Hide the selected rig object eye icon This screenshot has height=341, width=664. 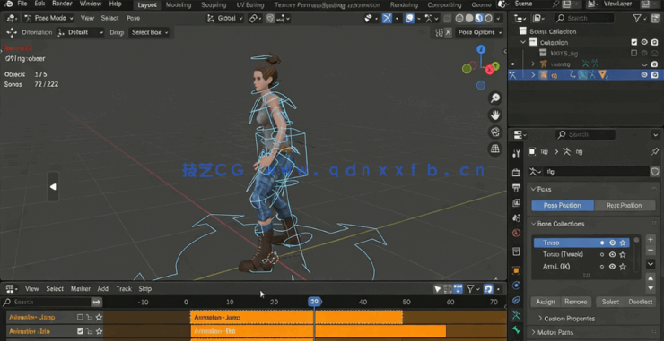click(x=644, y=75)
